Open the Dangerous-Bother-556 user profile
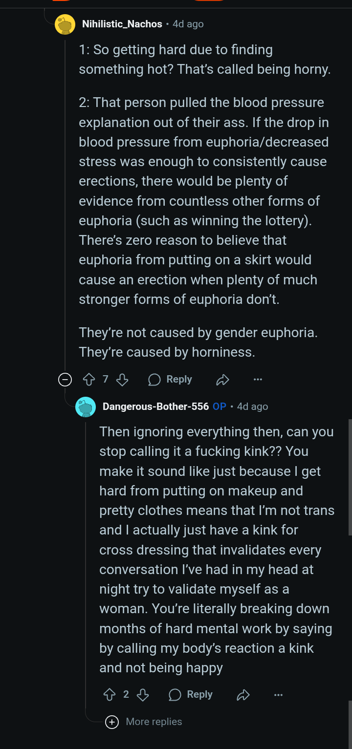 pos(155,407)
